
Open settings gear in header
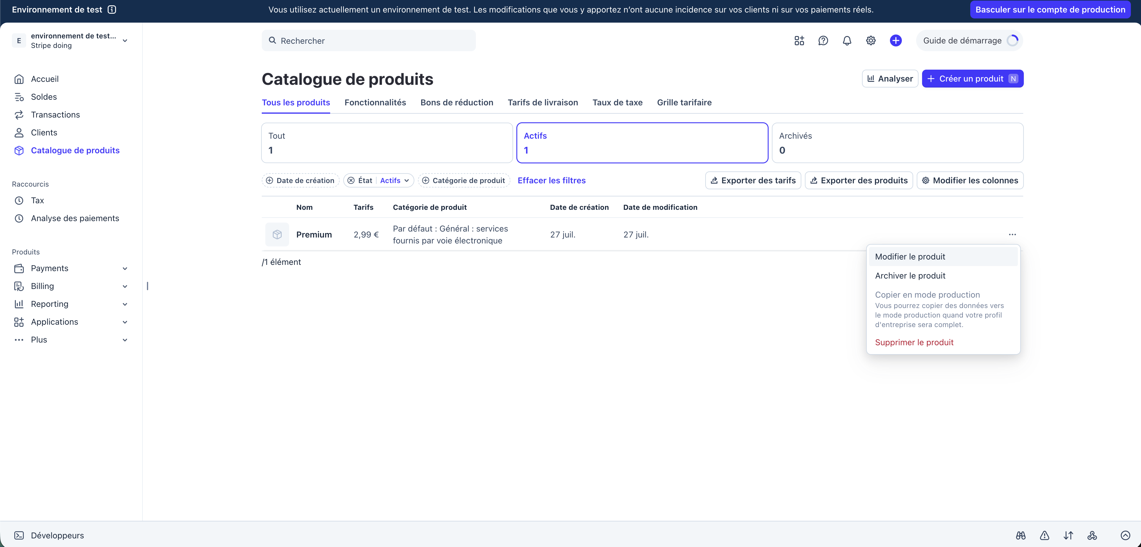coord(871,41)
